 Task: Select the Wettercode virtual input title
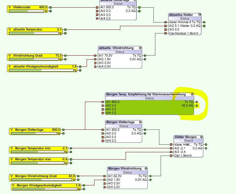pos(21,7)
